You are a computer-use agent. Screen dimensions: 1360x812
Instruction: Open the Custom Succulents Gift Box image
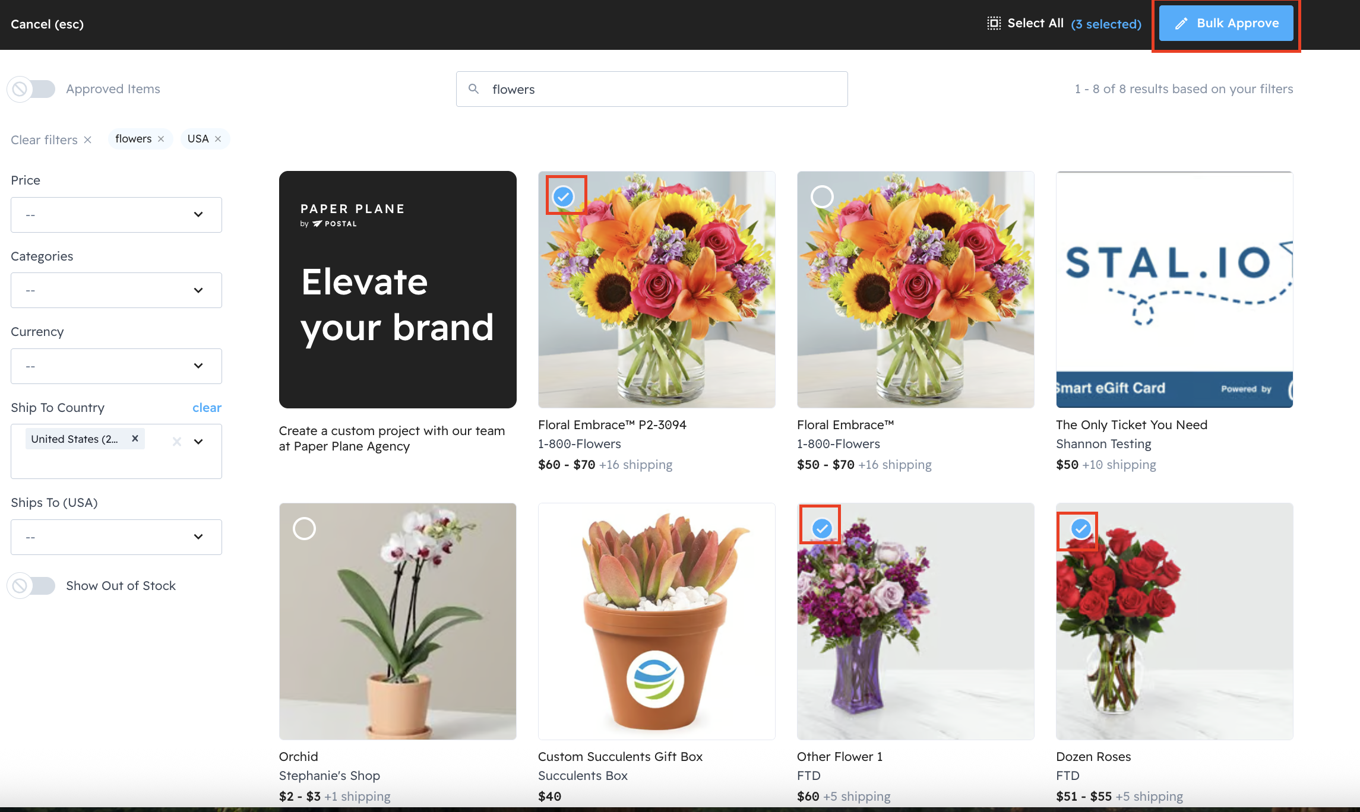pyautogui.click(x=657, y=621)
